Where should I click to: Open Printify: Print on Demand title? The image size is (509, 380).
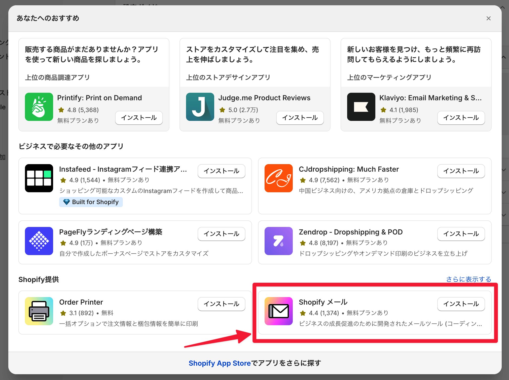pyautogui.click(x=99, y=98)
